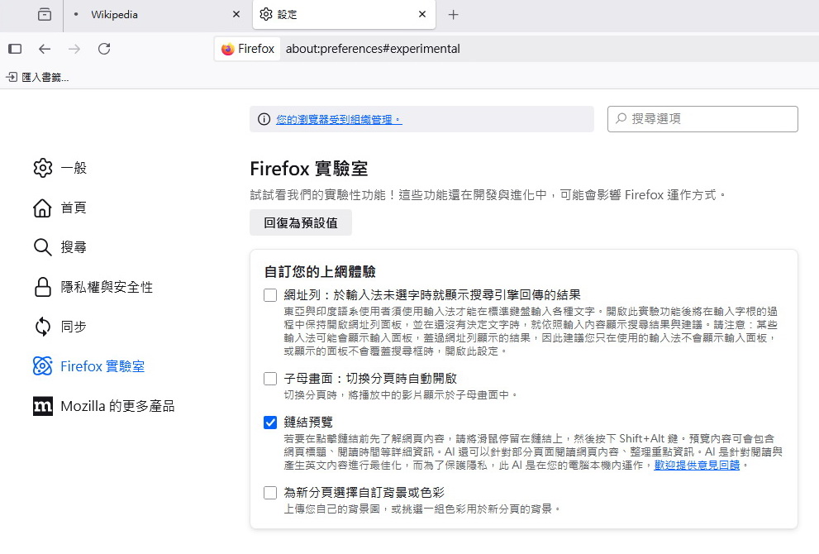
Task: Click the 子母畫面：切換分頁時自動開啟 label
Action: click(370, 379)
